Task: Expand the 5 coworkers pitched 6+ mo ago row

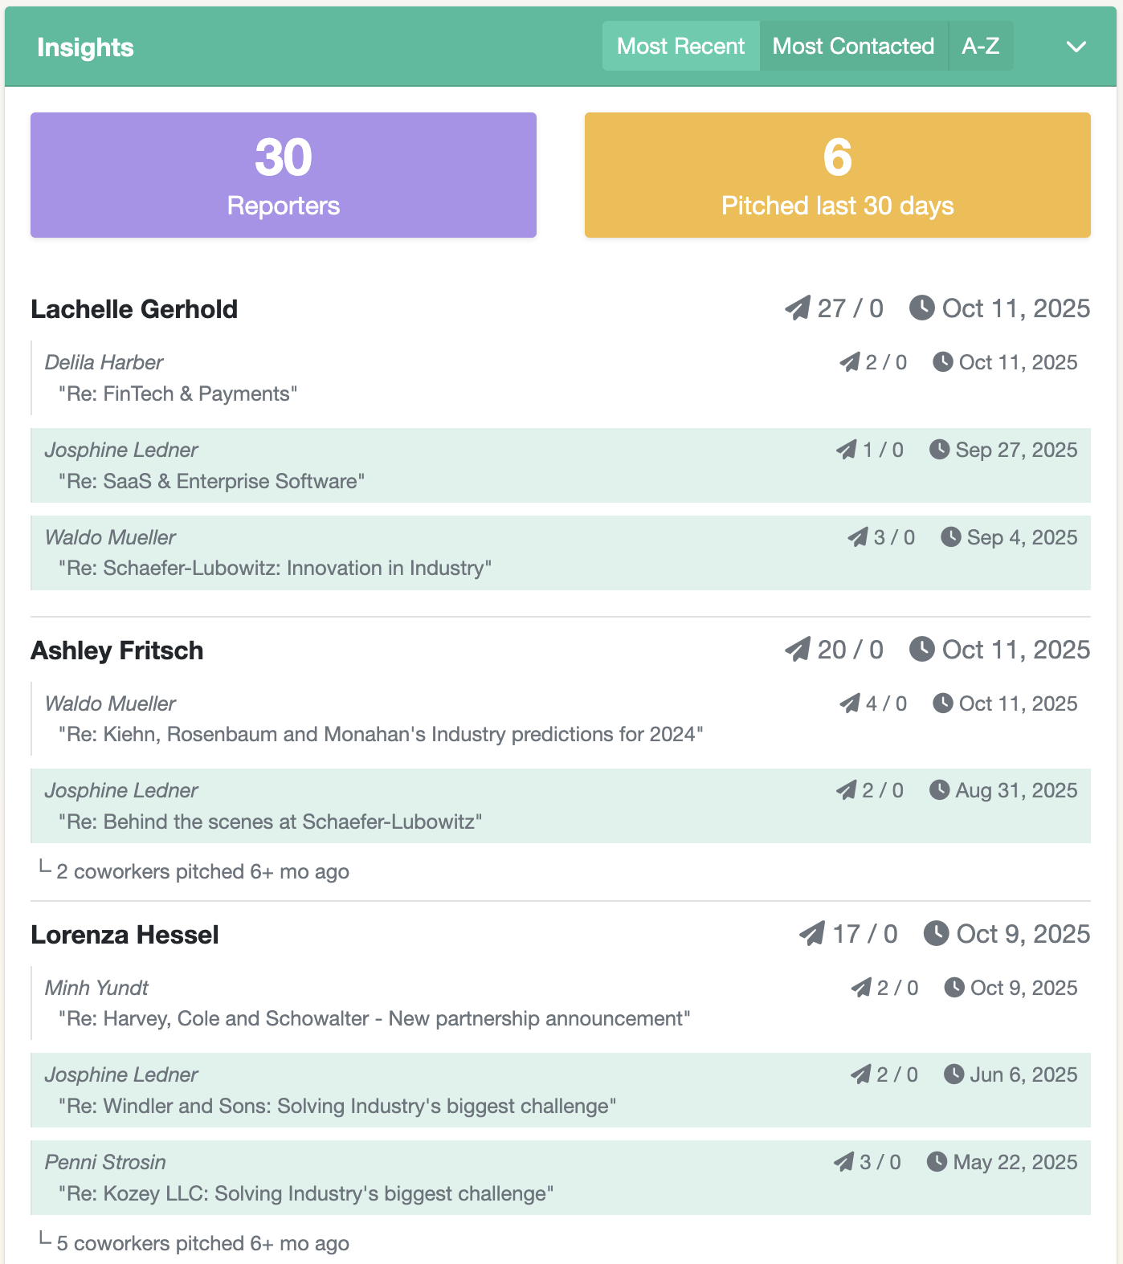Action: coord(202,1244)
